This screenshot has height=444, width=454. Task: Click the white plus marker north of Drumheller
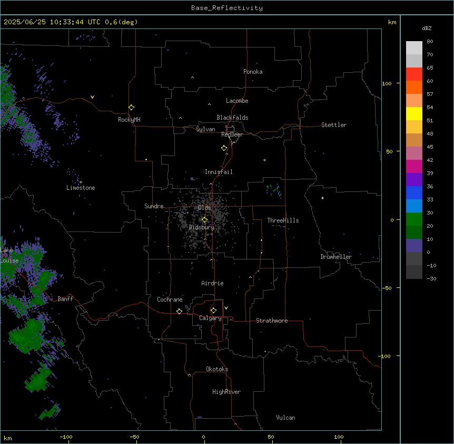pyautogui.click(x=322, y=198)
